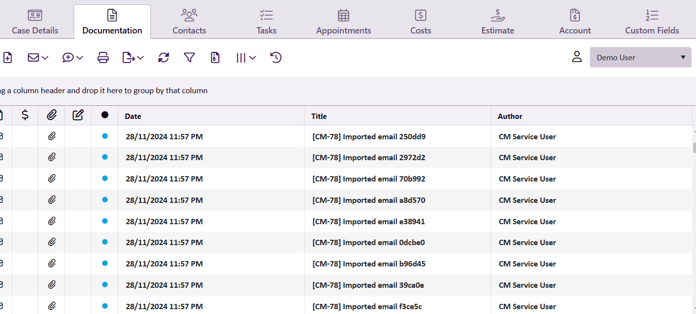The width and height of the screenshot is (696, 314).
Task: Open the Case Details section
Action: [x=34, y=21]
